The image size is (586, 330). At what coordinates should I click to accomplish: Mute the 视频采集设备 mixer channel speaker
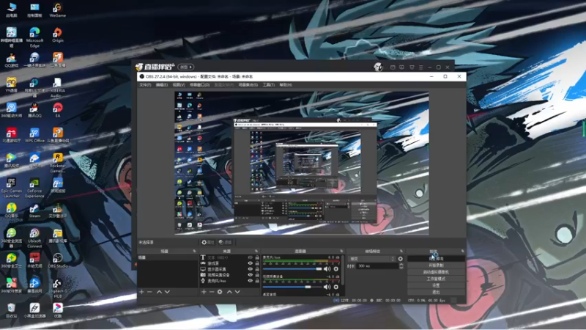(x=327, y=287)
